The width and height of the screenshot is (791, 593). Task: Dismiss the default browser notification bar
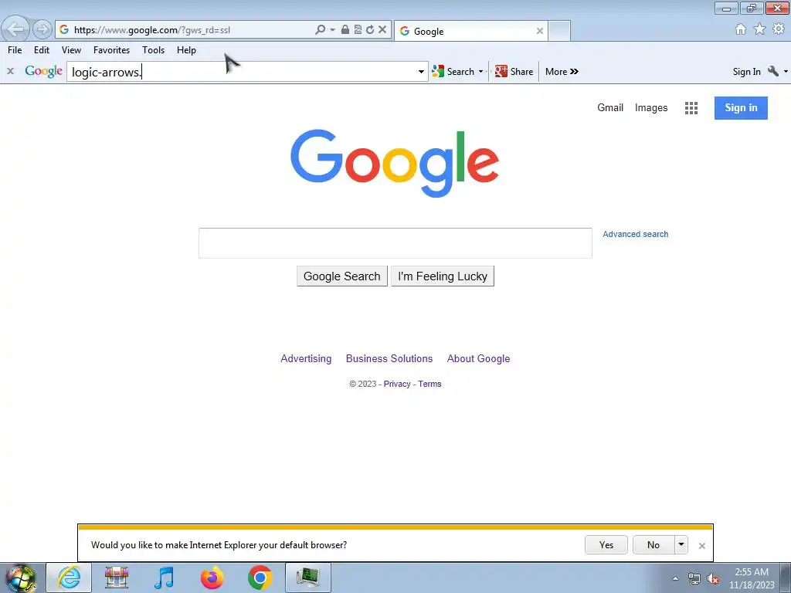pos(701,546)
